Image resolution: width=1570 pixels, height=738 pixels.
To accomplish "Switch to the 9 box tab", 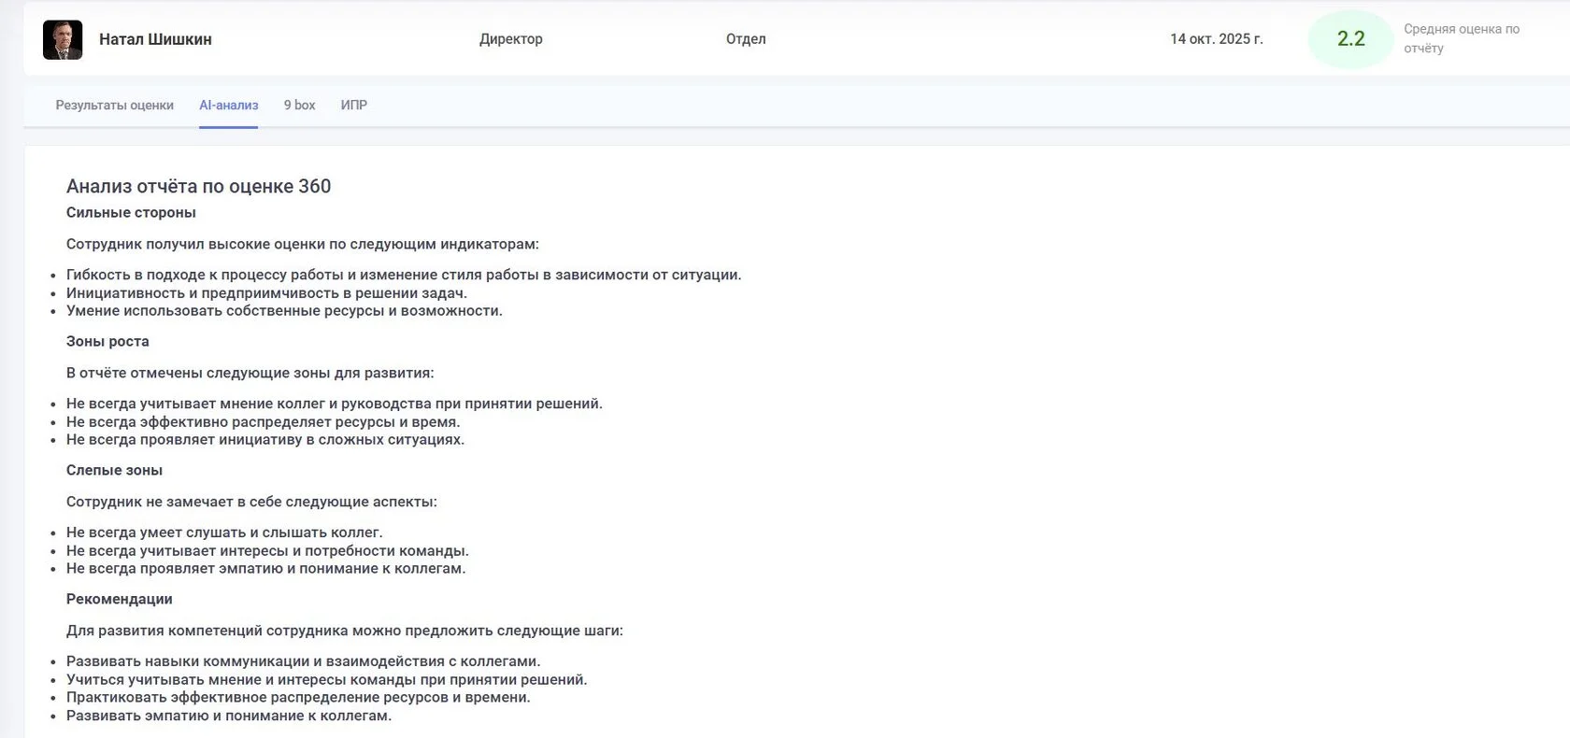I will point(299,106).
